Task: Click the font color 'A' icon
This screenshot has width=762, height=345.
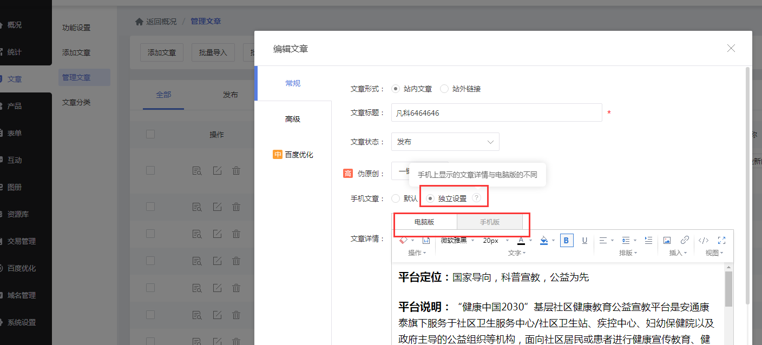Action: tap(521, 240)
